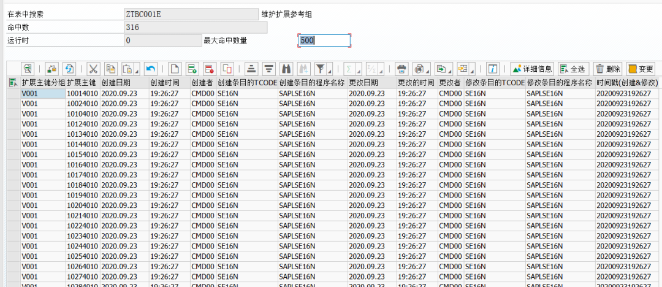The height and width of the screenshot is (287, 662).
Task: Click the 运行时 field showing 0
Action: click(x=163, y=40)
